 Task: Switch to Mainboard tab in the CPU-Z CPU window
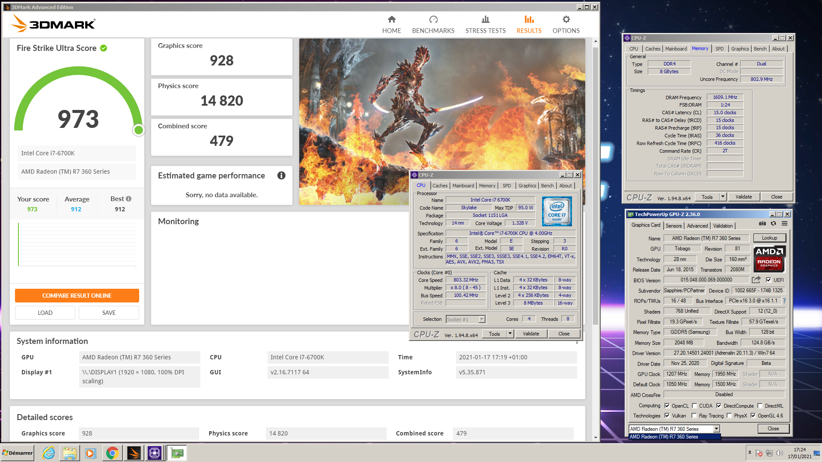463,186
